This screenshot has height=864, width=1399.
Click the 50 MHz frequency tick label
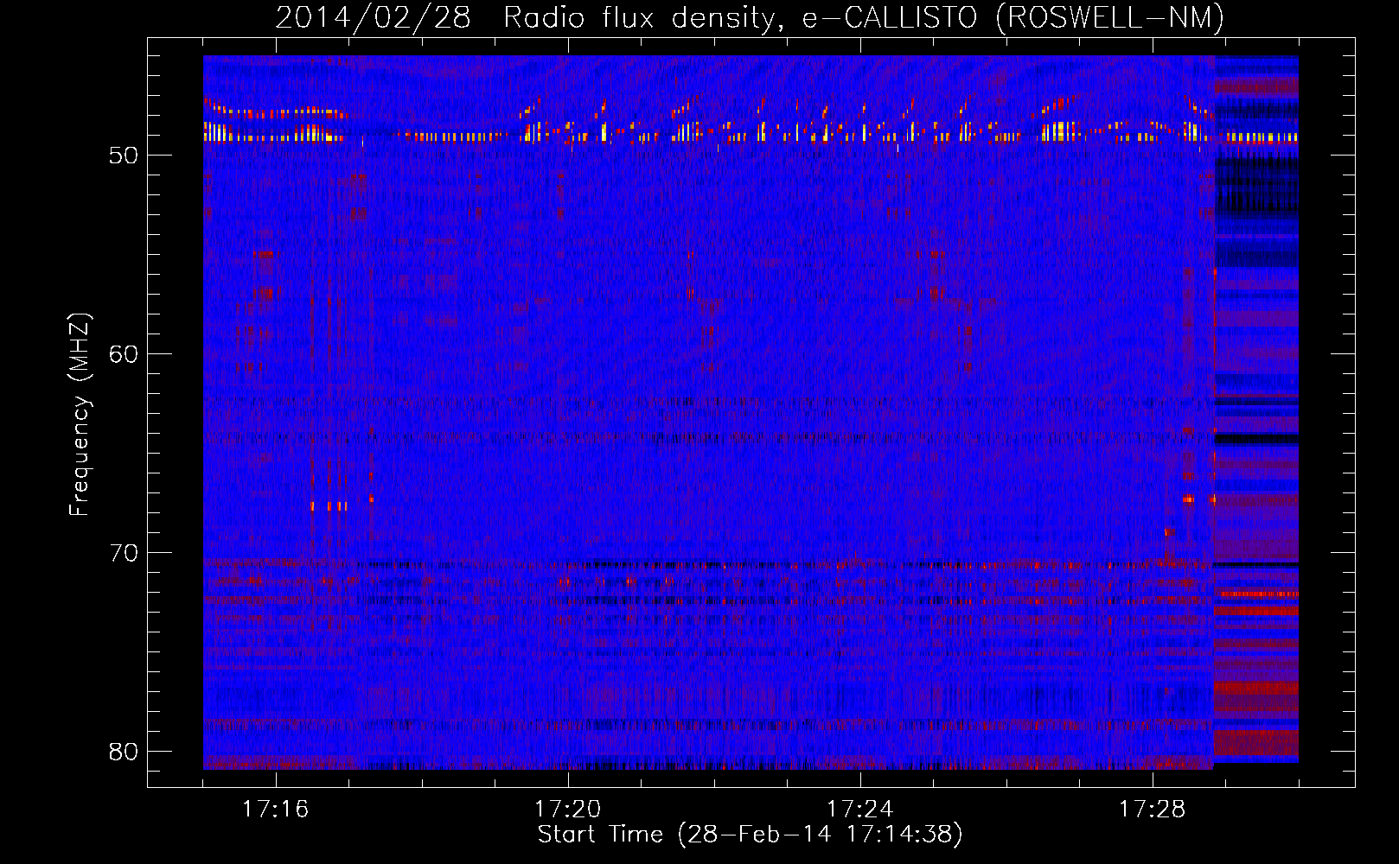coord(124,156)
